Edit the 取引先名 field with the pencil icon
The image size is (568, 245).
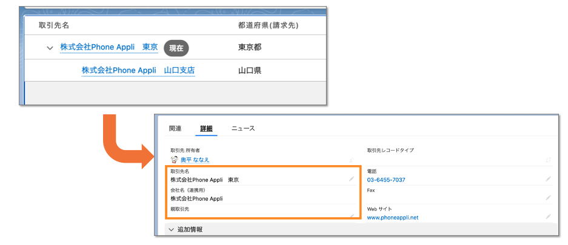351,179
